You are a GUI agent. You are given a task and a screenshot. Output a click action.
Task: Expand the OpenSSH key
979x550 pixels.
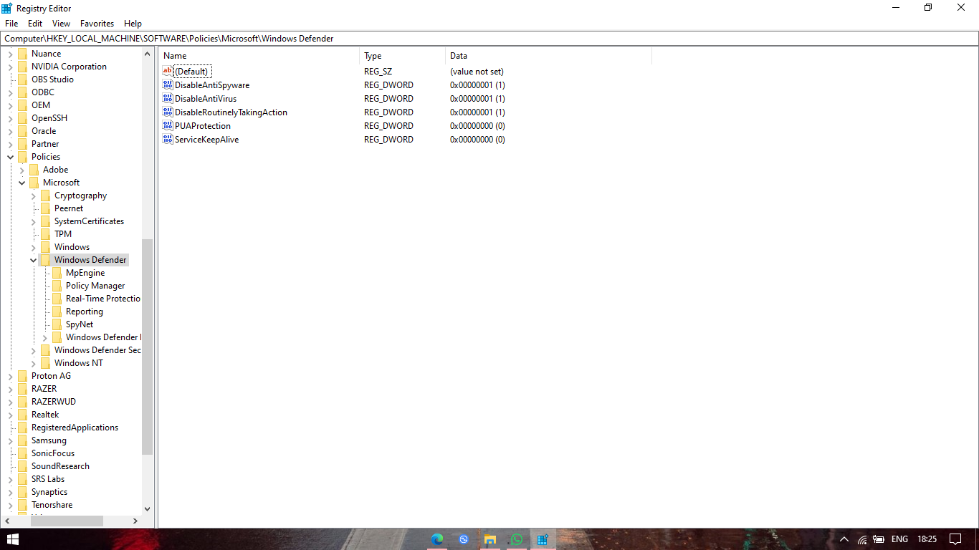point(11,118)
